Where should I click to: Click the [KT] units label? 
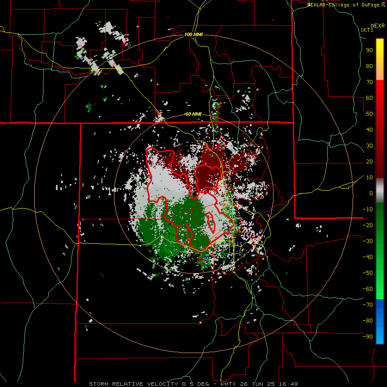tap(367, 30)
